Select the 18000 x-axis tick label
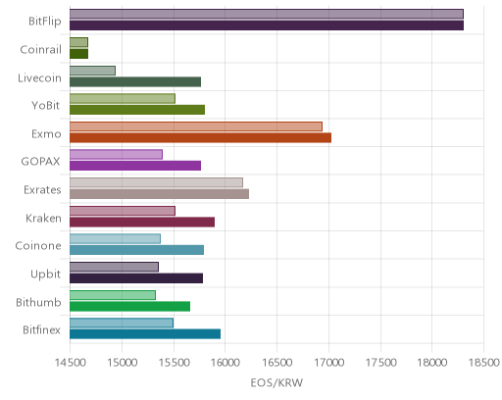This screenshot has width=502, height=400. [432, 363]
